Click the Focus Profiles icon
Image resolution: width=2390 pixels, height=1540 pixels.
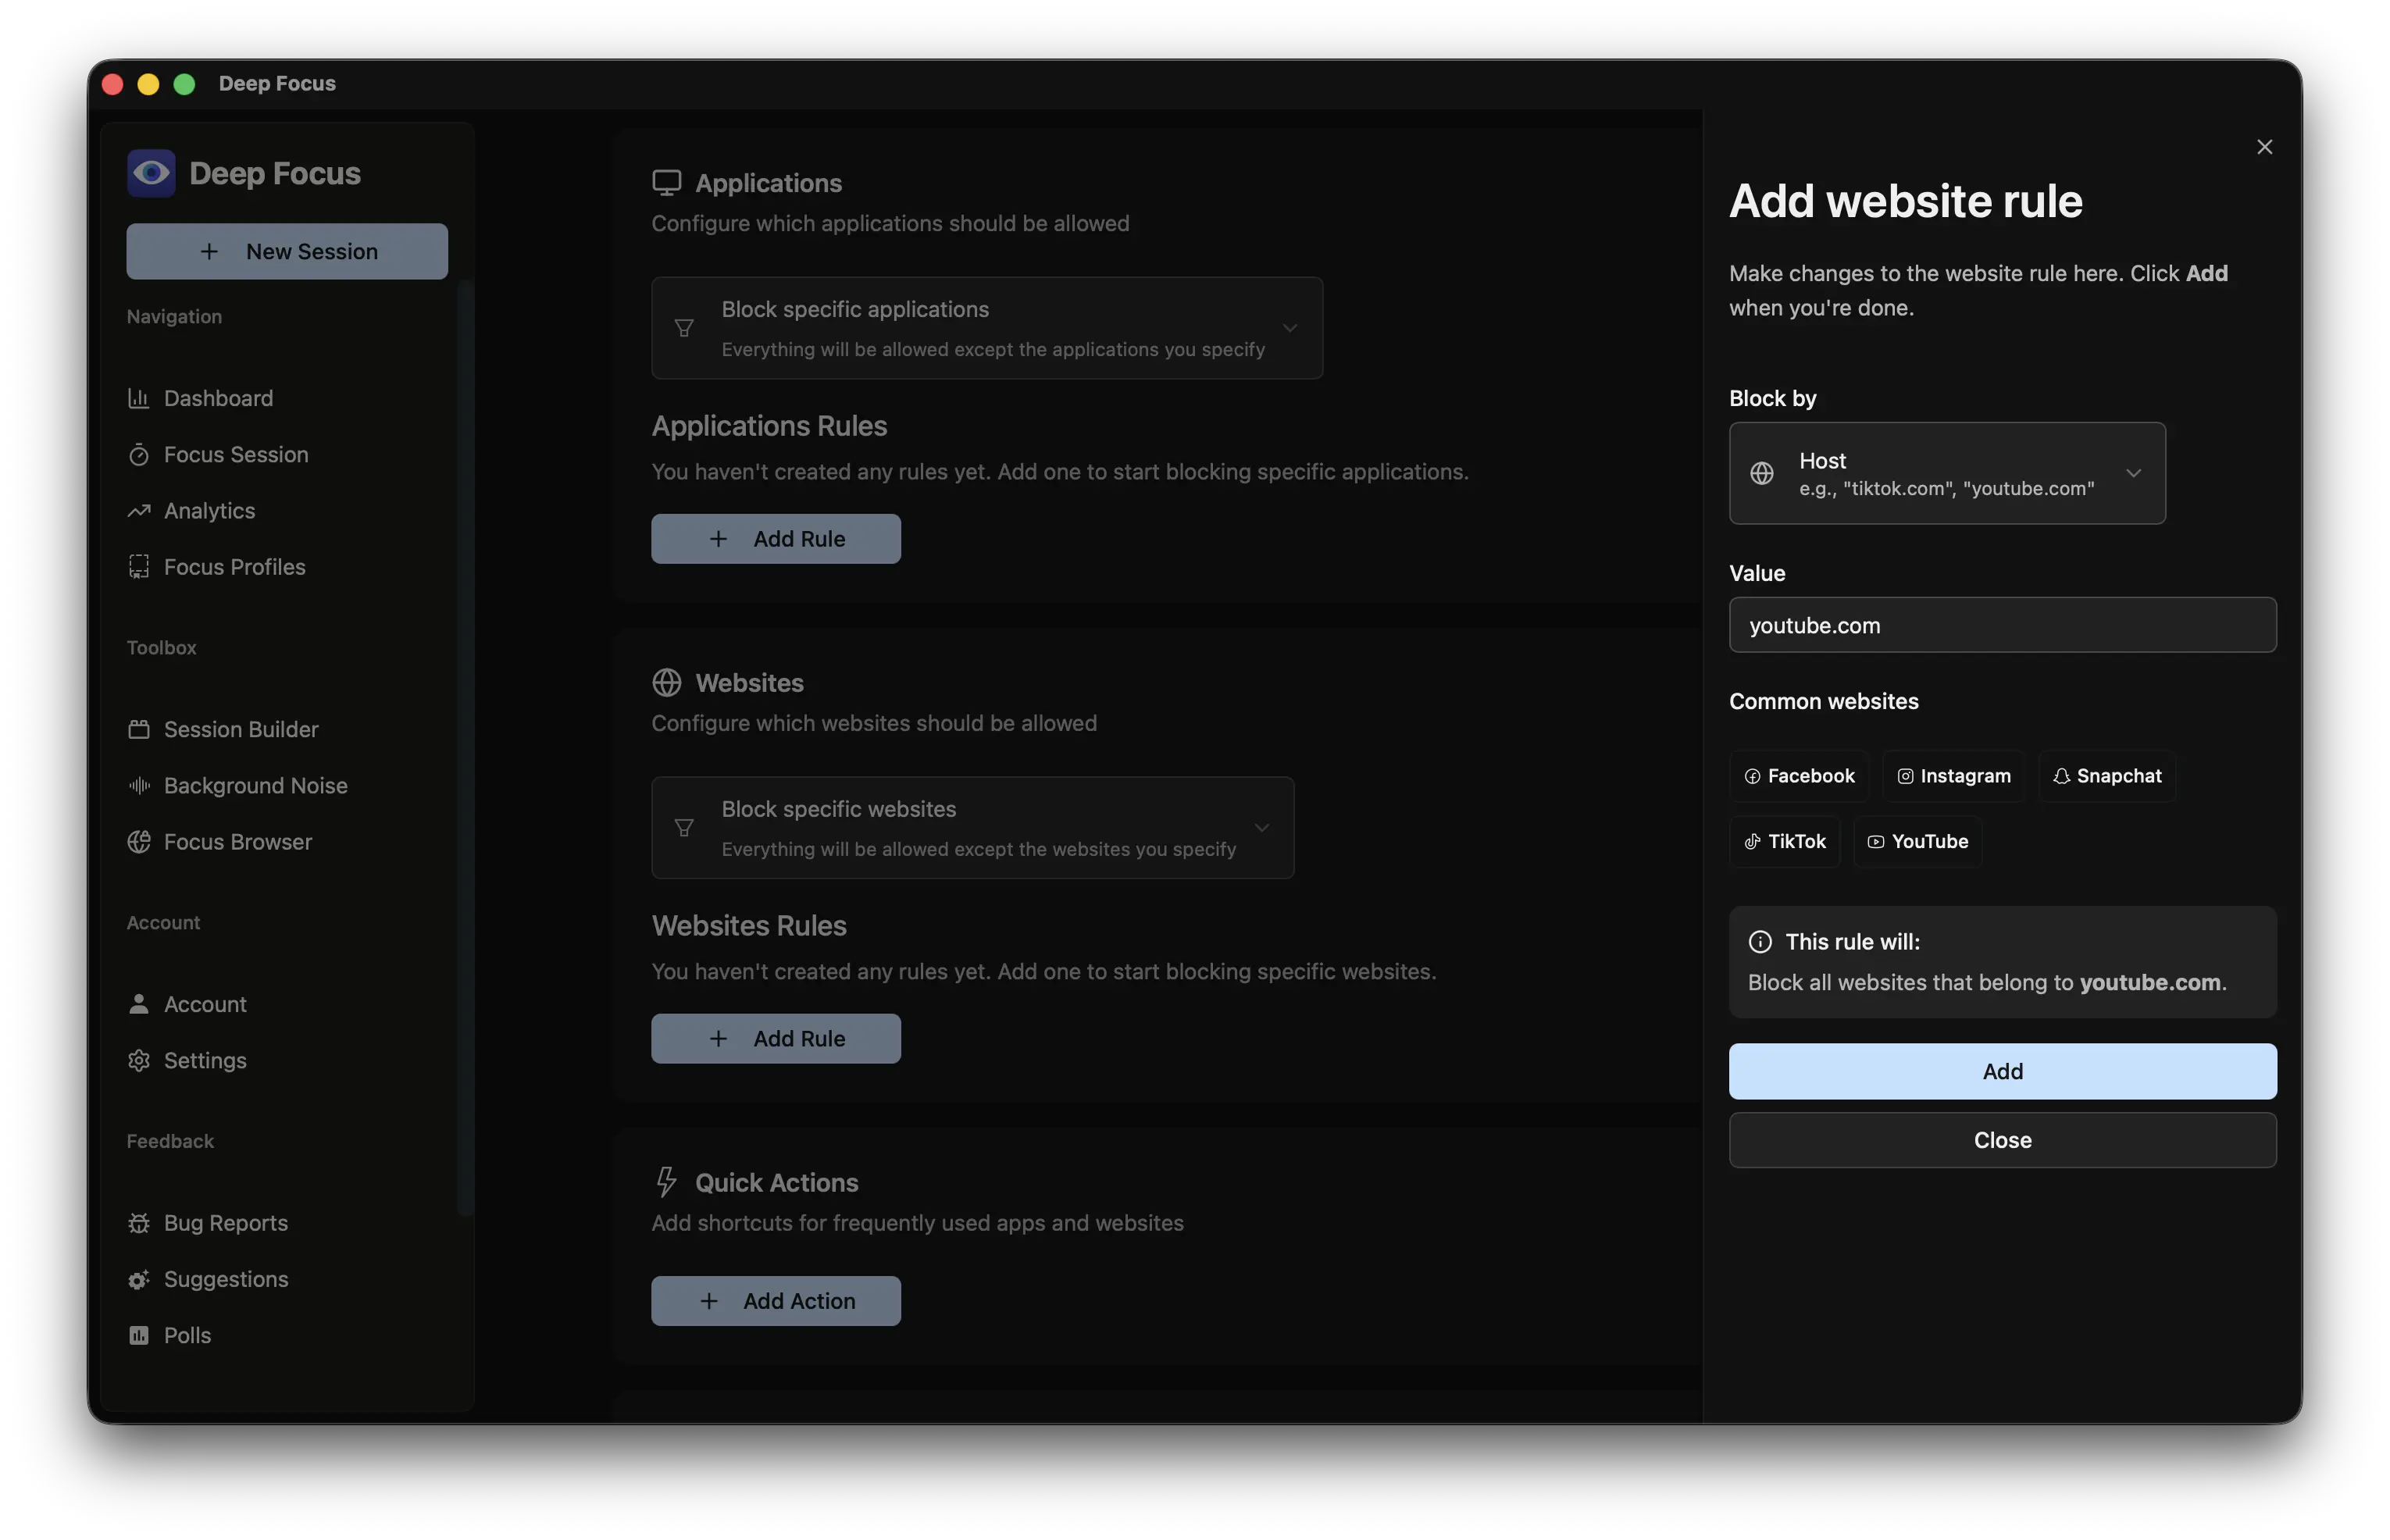tap(139, 567)
